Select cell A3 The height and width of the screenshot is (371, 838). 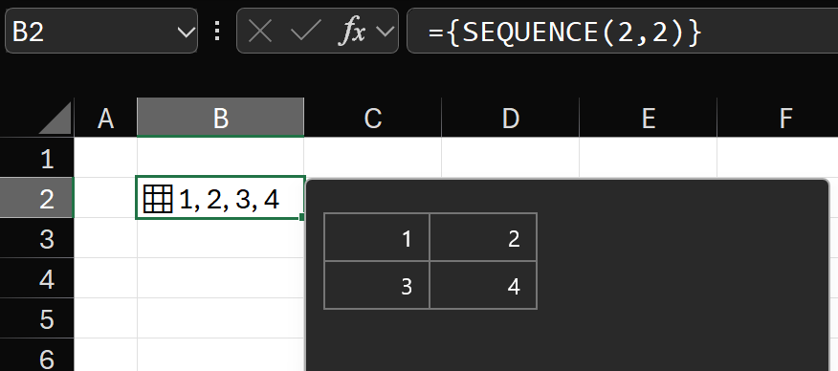point(106,238)
